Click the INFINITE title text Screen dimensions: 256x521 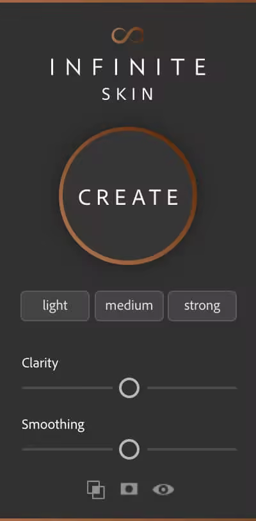click(x=128, y=67)
